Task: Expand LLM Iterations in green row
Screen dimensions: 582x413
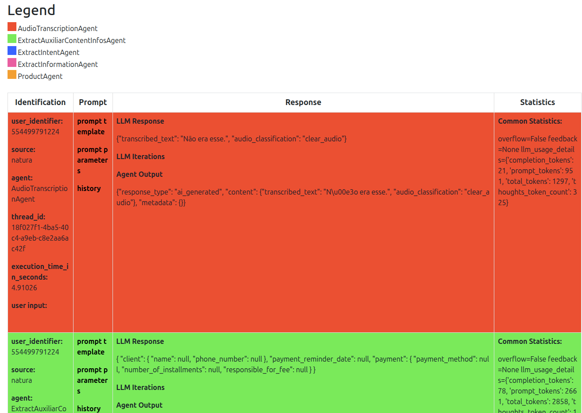Action: pyautogui.click(x=140, y=387)
